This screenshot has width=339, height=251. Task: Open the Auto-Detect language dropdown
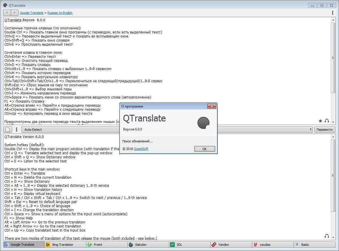[167, 129]
